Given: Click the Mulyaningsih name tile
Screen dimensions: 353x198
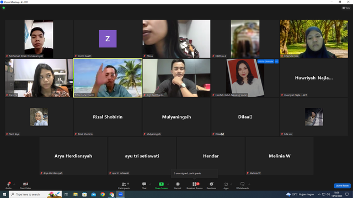Looking at the screenshot, I should (176, 117).
